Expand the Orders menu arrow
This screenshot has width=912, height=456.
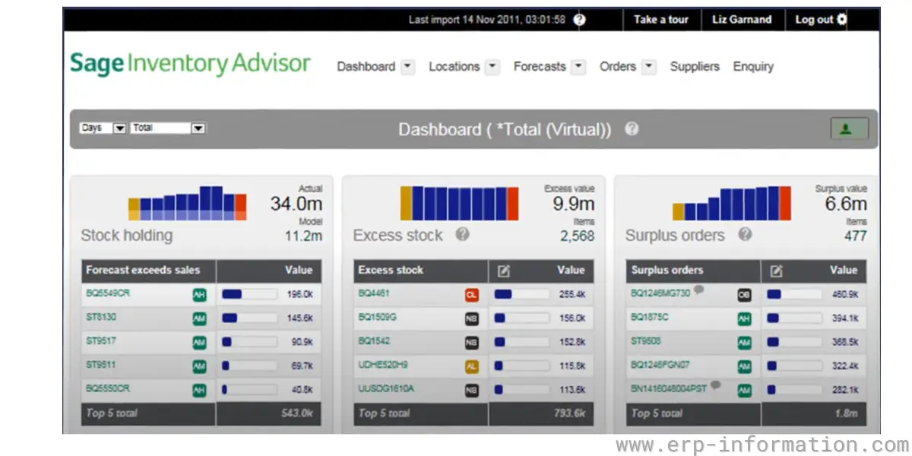pyautogui.click(x=648, y=67)
